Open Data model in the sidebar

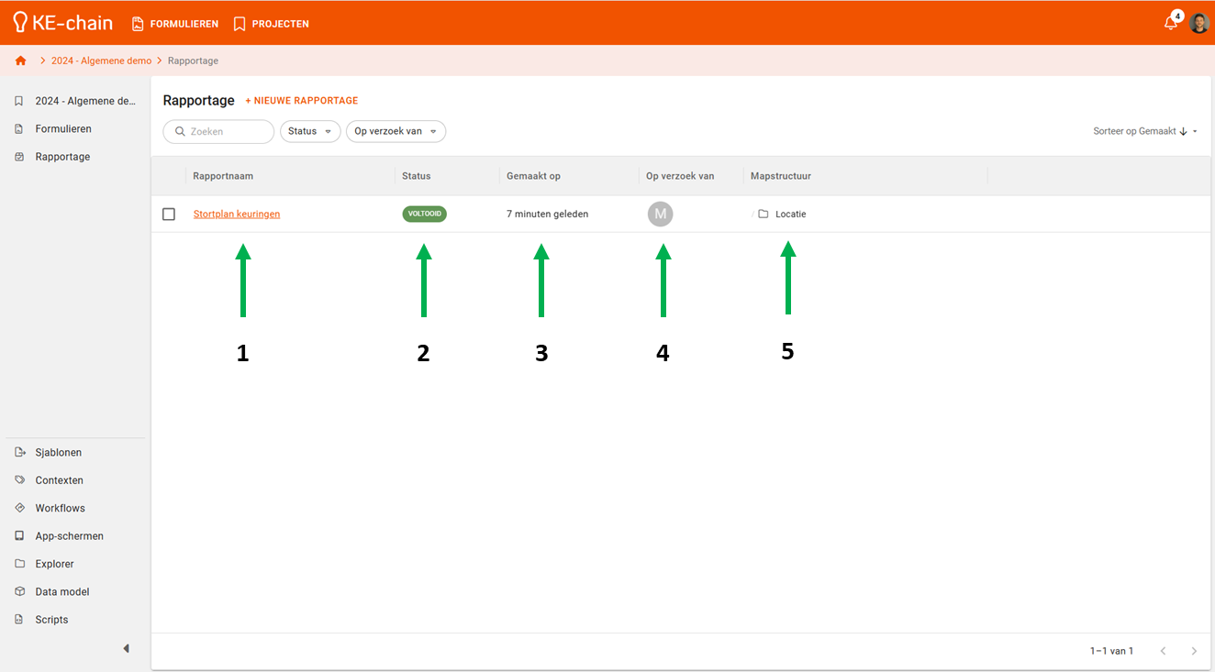61,592
